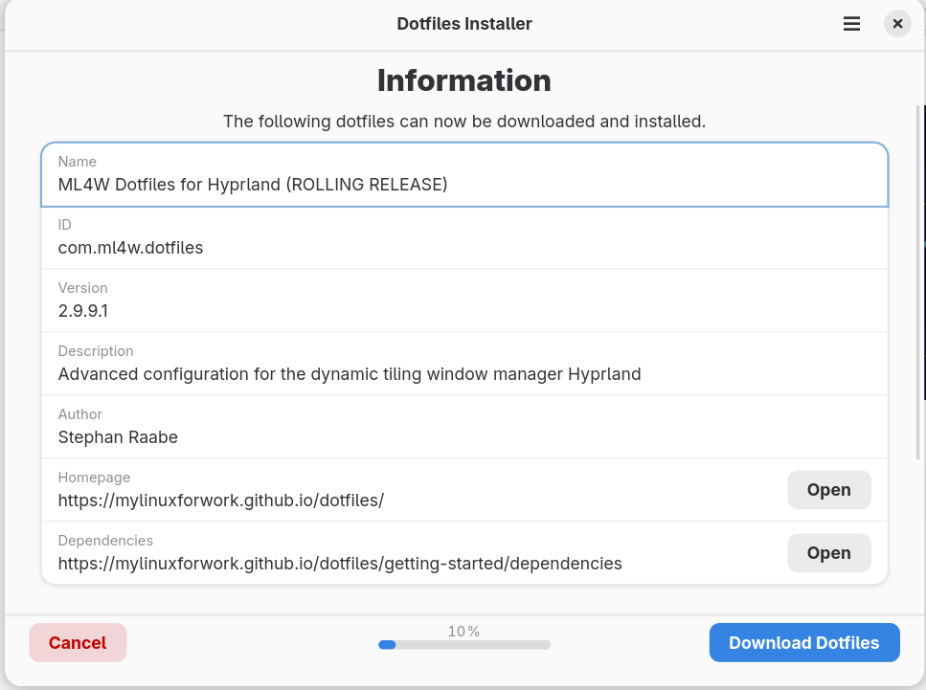Select the Author row Stephan Raabe
The height and width of the screenshot is (690, 926).
[118, 437]
